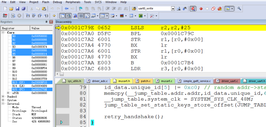Switch to the driver_adc.c tab
This screenshot has height=127, width=266.
tap(98, 81)
